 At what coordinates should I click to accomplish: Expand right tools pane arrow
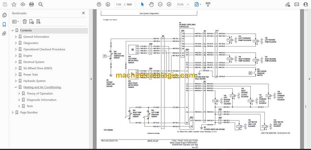coord(309,79)
